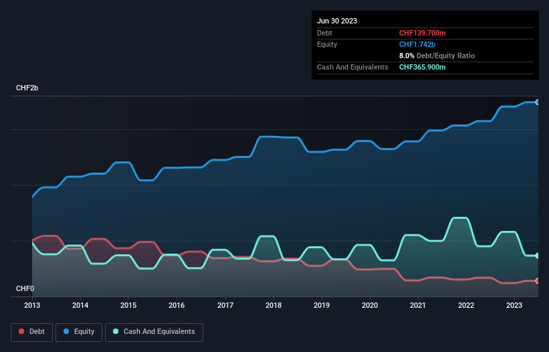Viewport: 549px width, 352px height.
Task: Click the CHF365.900m cash value
Action: pyautogui.click(x=422, y=67)
